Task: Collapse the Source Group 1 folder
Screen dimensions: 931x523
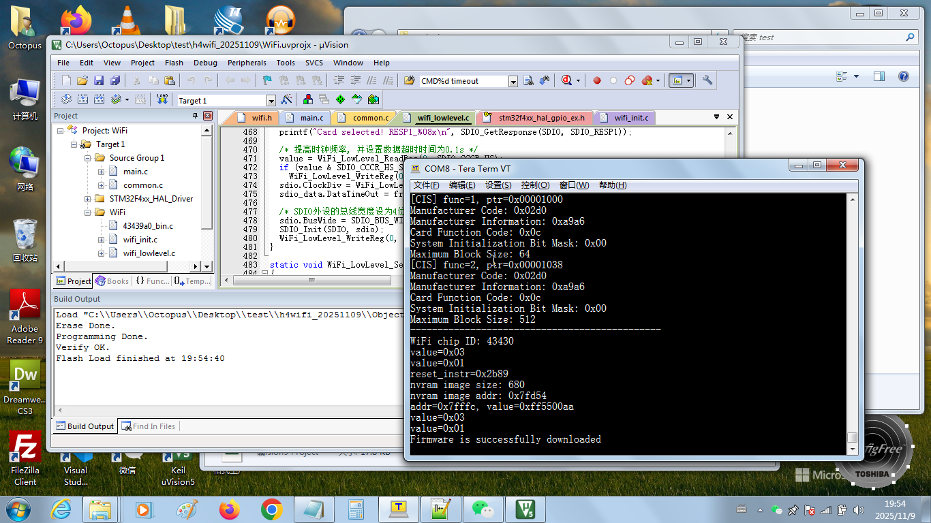Action: point(88,158)
